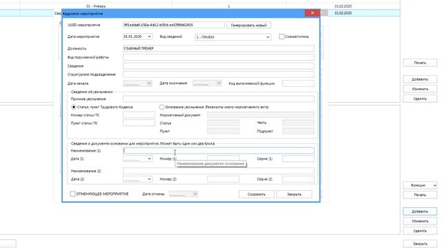442x248 pixels.
Task: Click the Серия (2) field
Action: pos(298,179)
